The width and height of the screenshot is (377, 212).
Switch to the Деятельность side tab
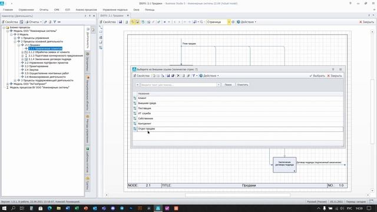(x=88, y=38)
